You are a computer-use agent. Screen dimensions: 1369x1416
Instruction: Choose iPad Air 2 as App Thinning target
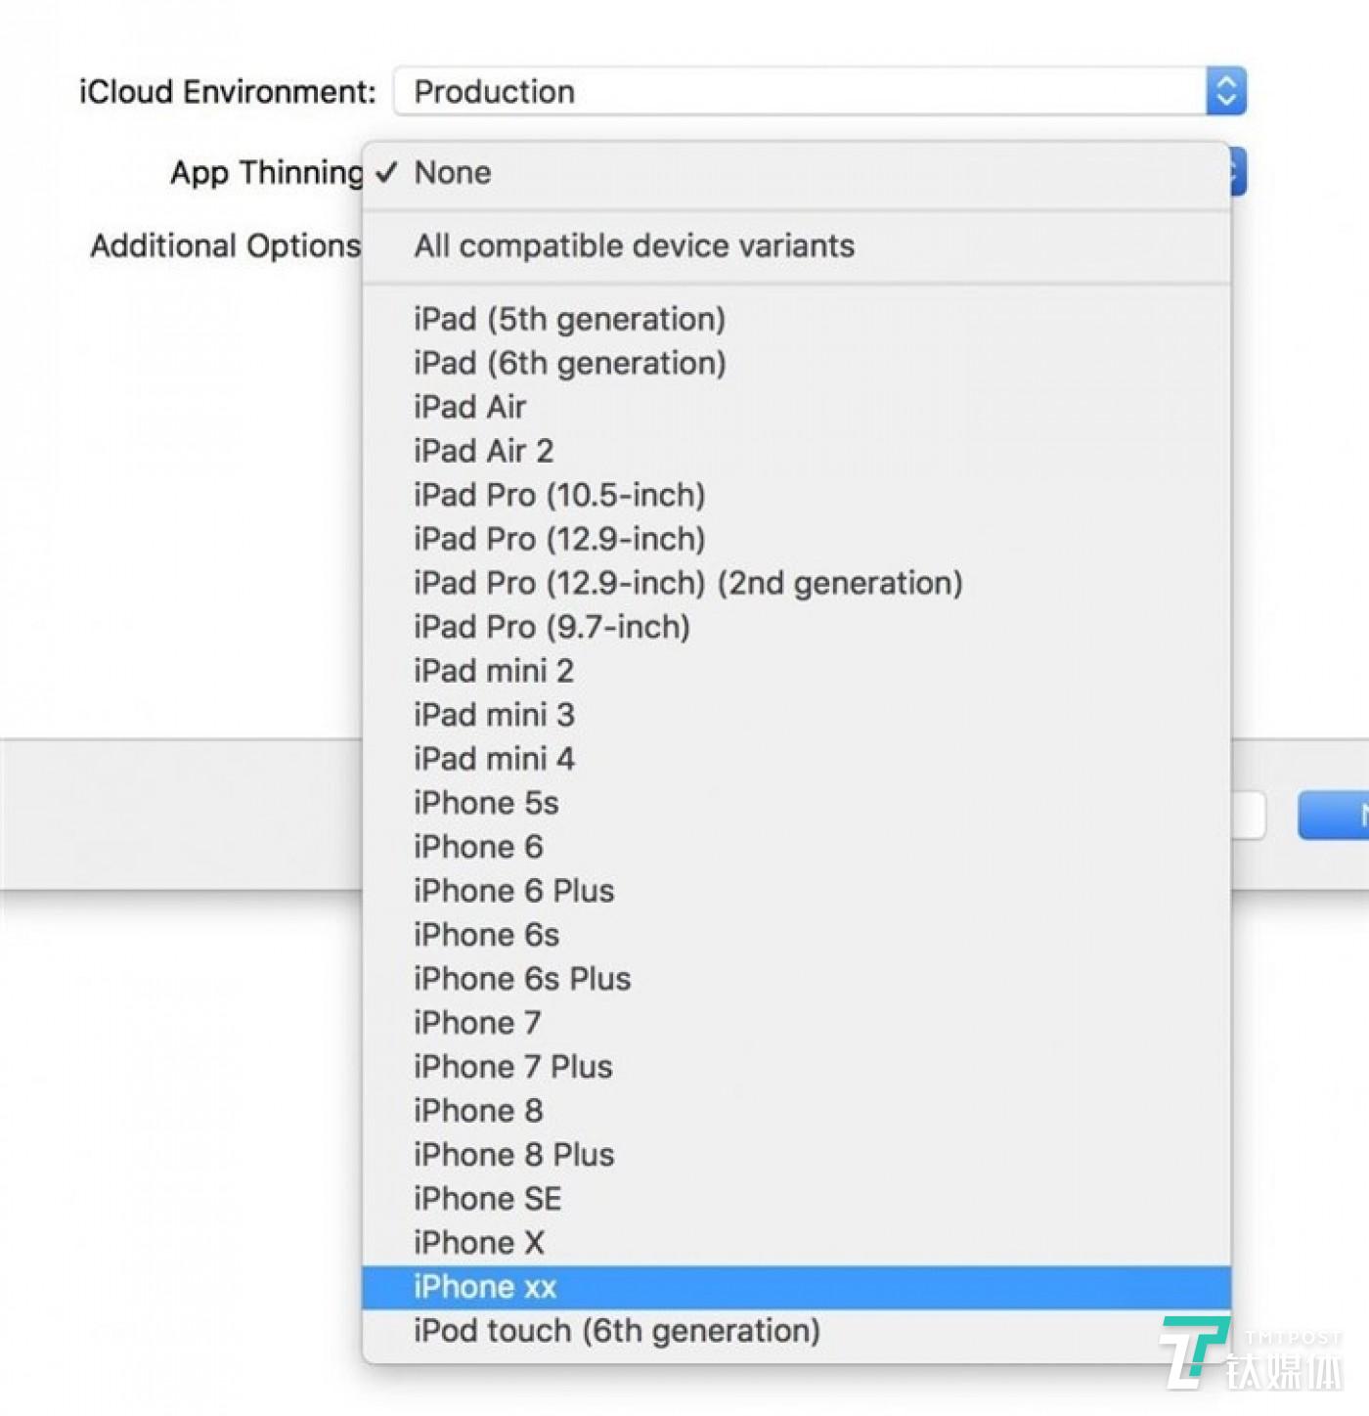[483, 450]
